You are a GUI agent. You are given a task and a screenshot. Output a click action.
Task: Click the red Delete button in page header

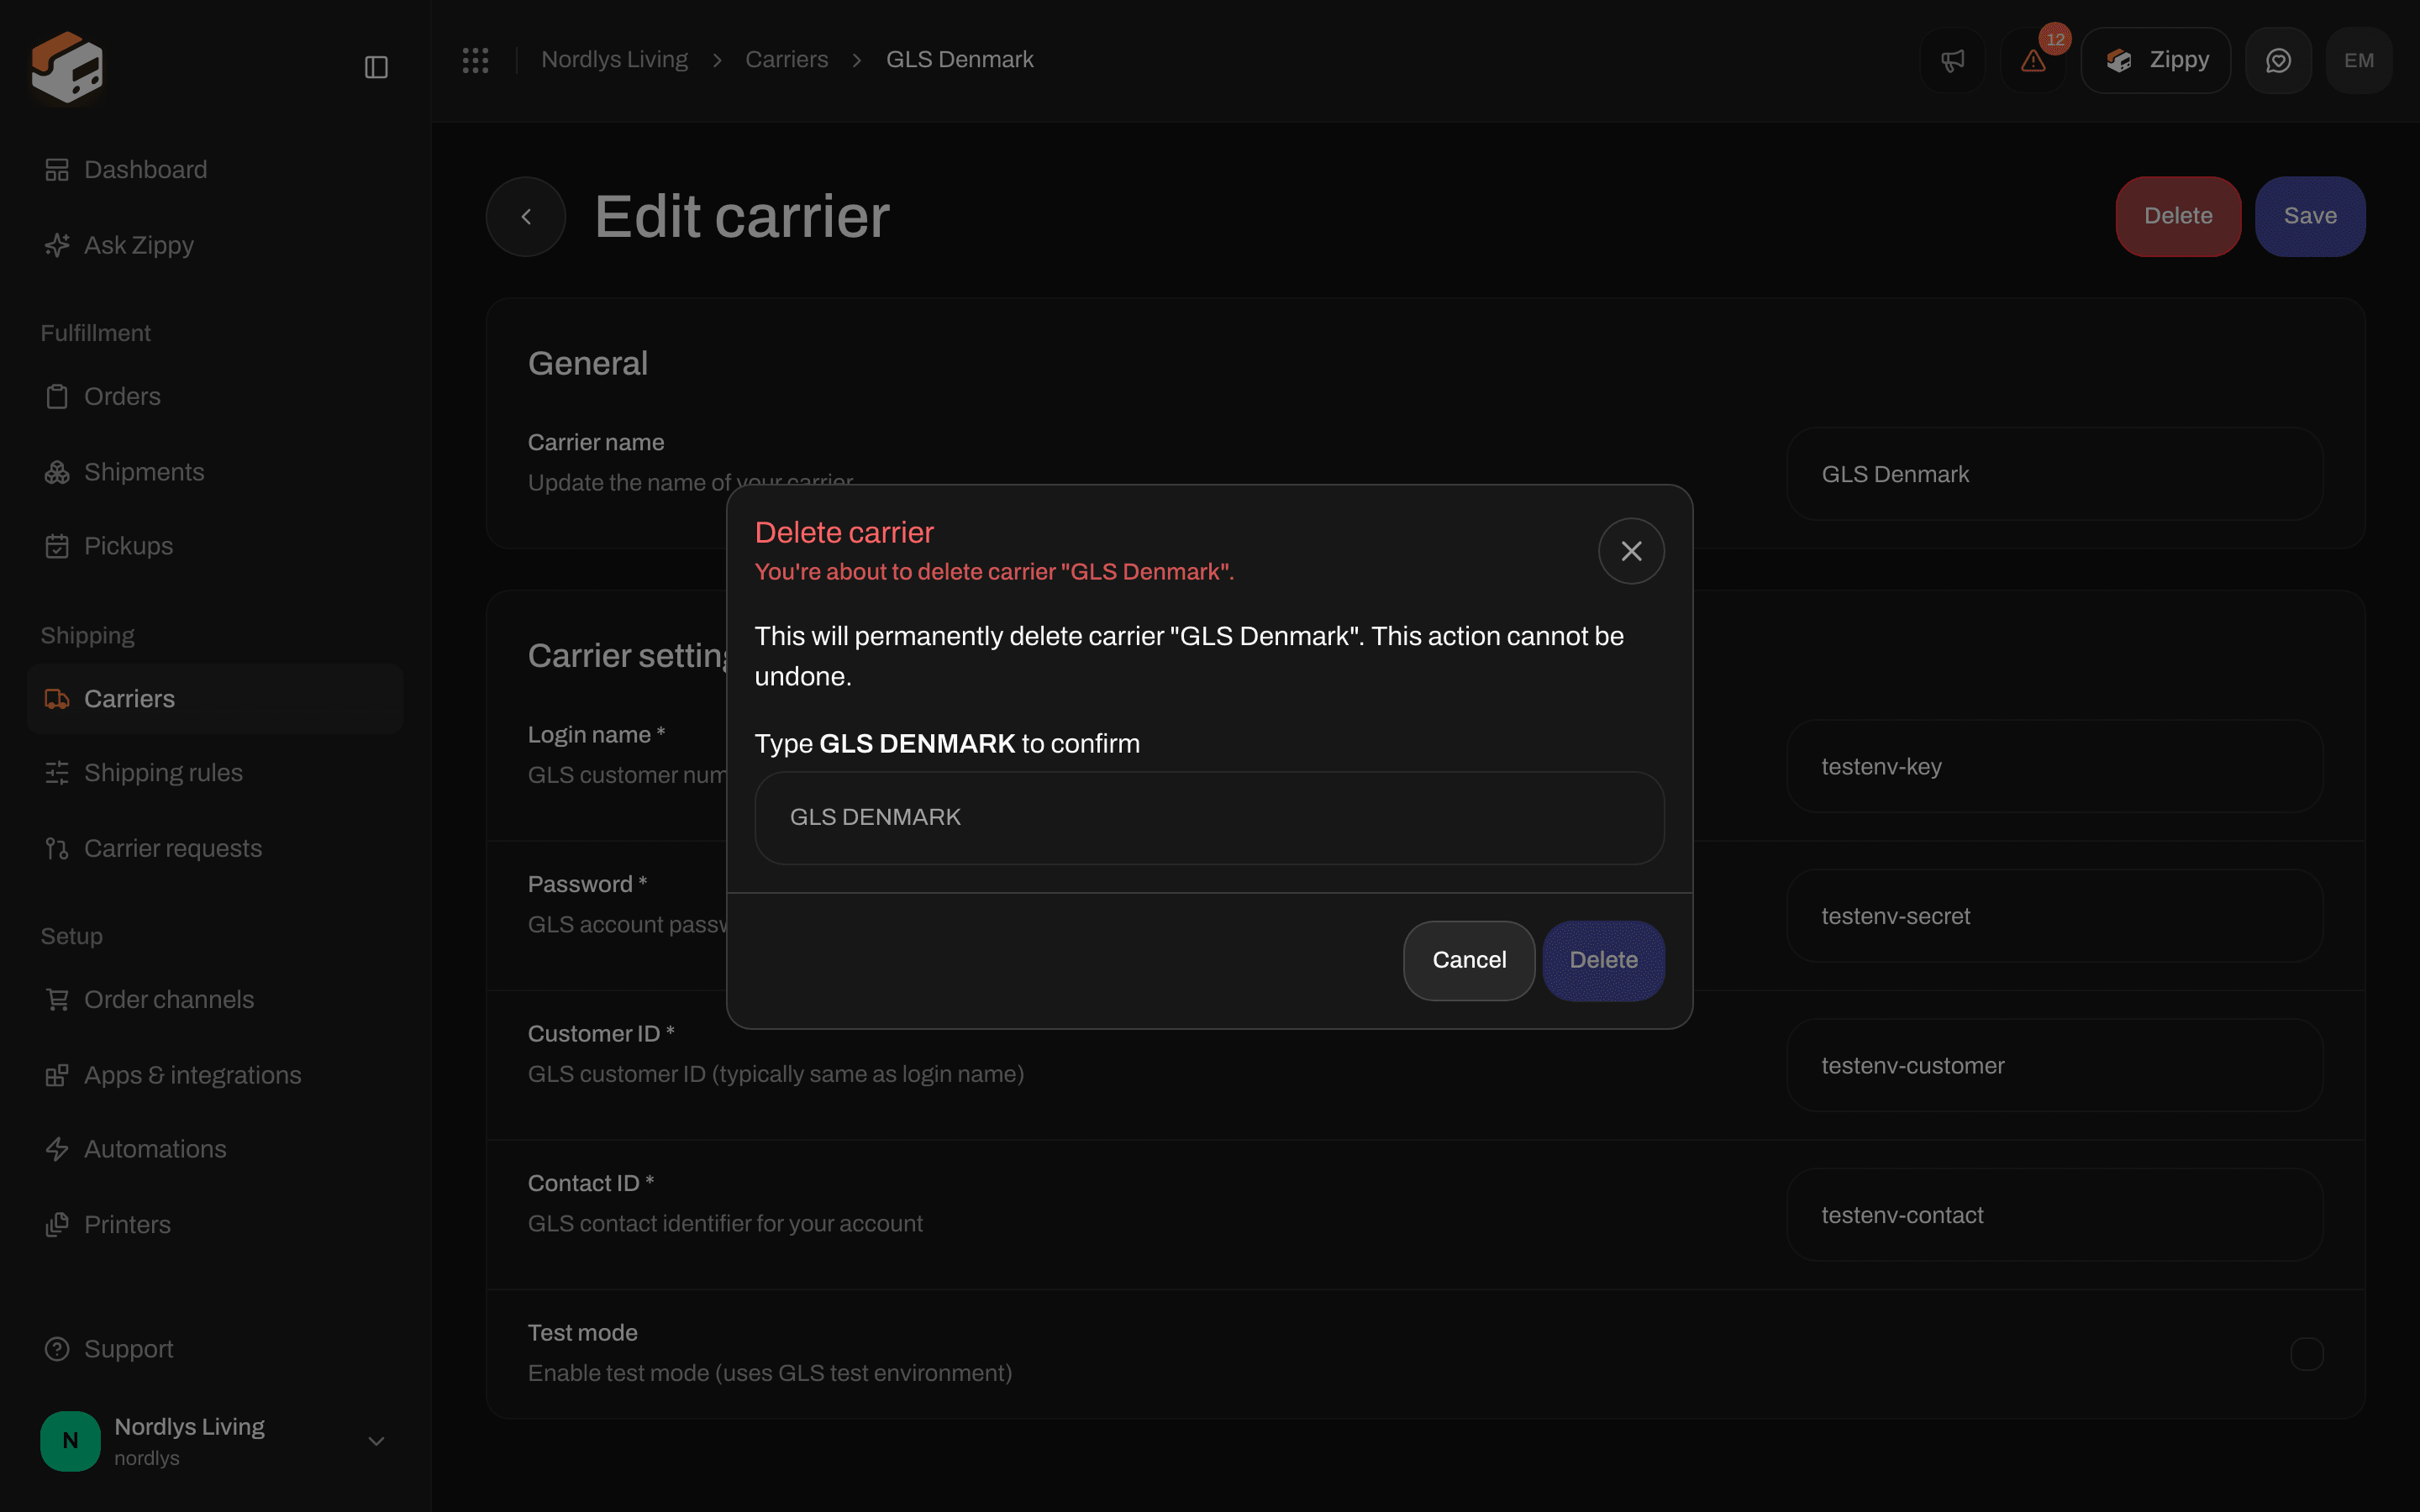2178,216
